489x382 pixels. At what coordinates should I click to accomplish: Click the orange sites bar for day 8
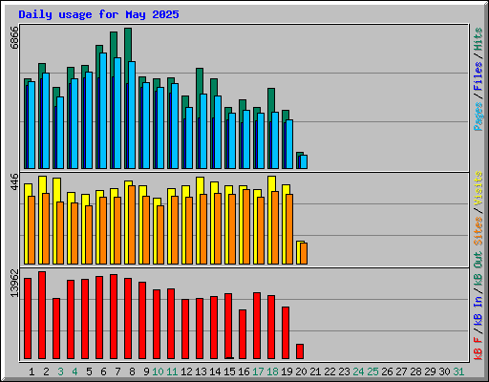(x=132, y=224)
